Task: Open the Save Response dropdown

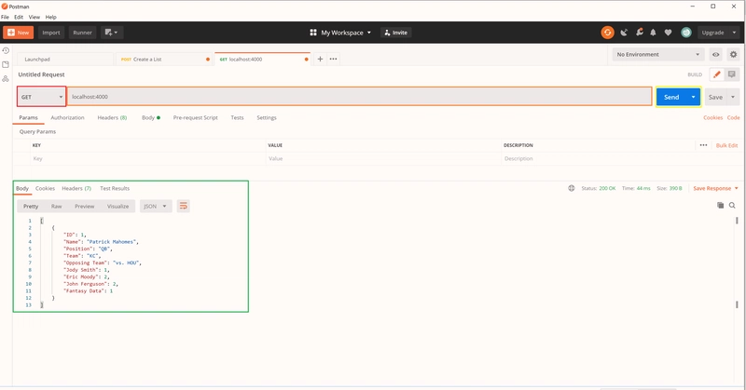Action: (715, 188)
